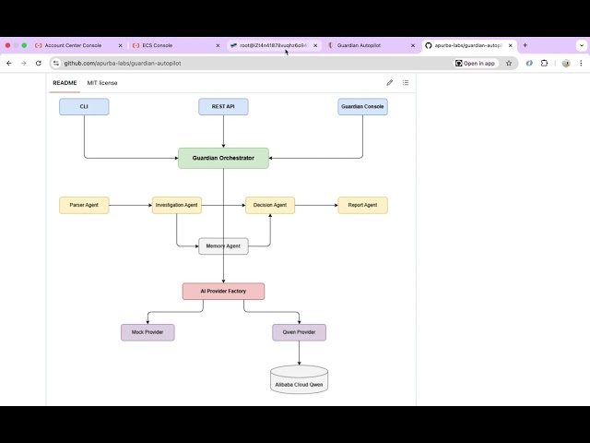Open the README outline list icon
Screen dimensions: 590x443
406,82
